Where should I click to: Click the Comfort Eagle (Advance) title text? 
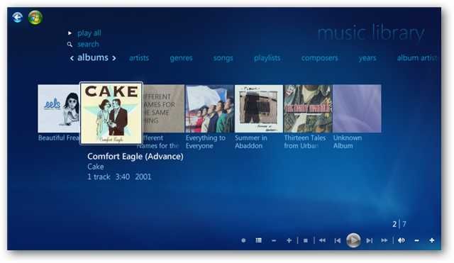pos(135,157)
